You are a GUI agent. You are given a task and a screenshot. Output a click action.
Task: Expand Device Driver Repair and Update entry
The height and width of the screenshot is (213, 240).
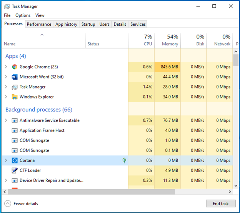[6, 180]
